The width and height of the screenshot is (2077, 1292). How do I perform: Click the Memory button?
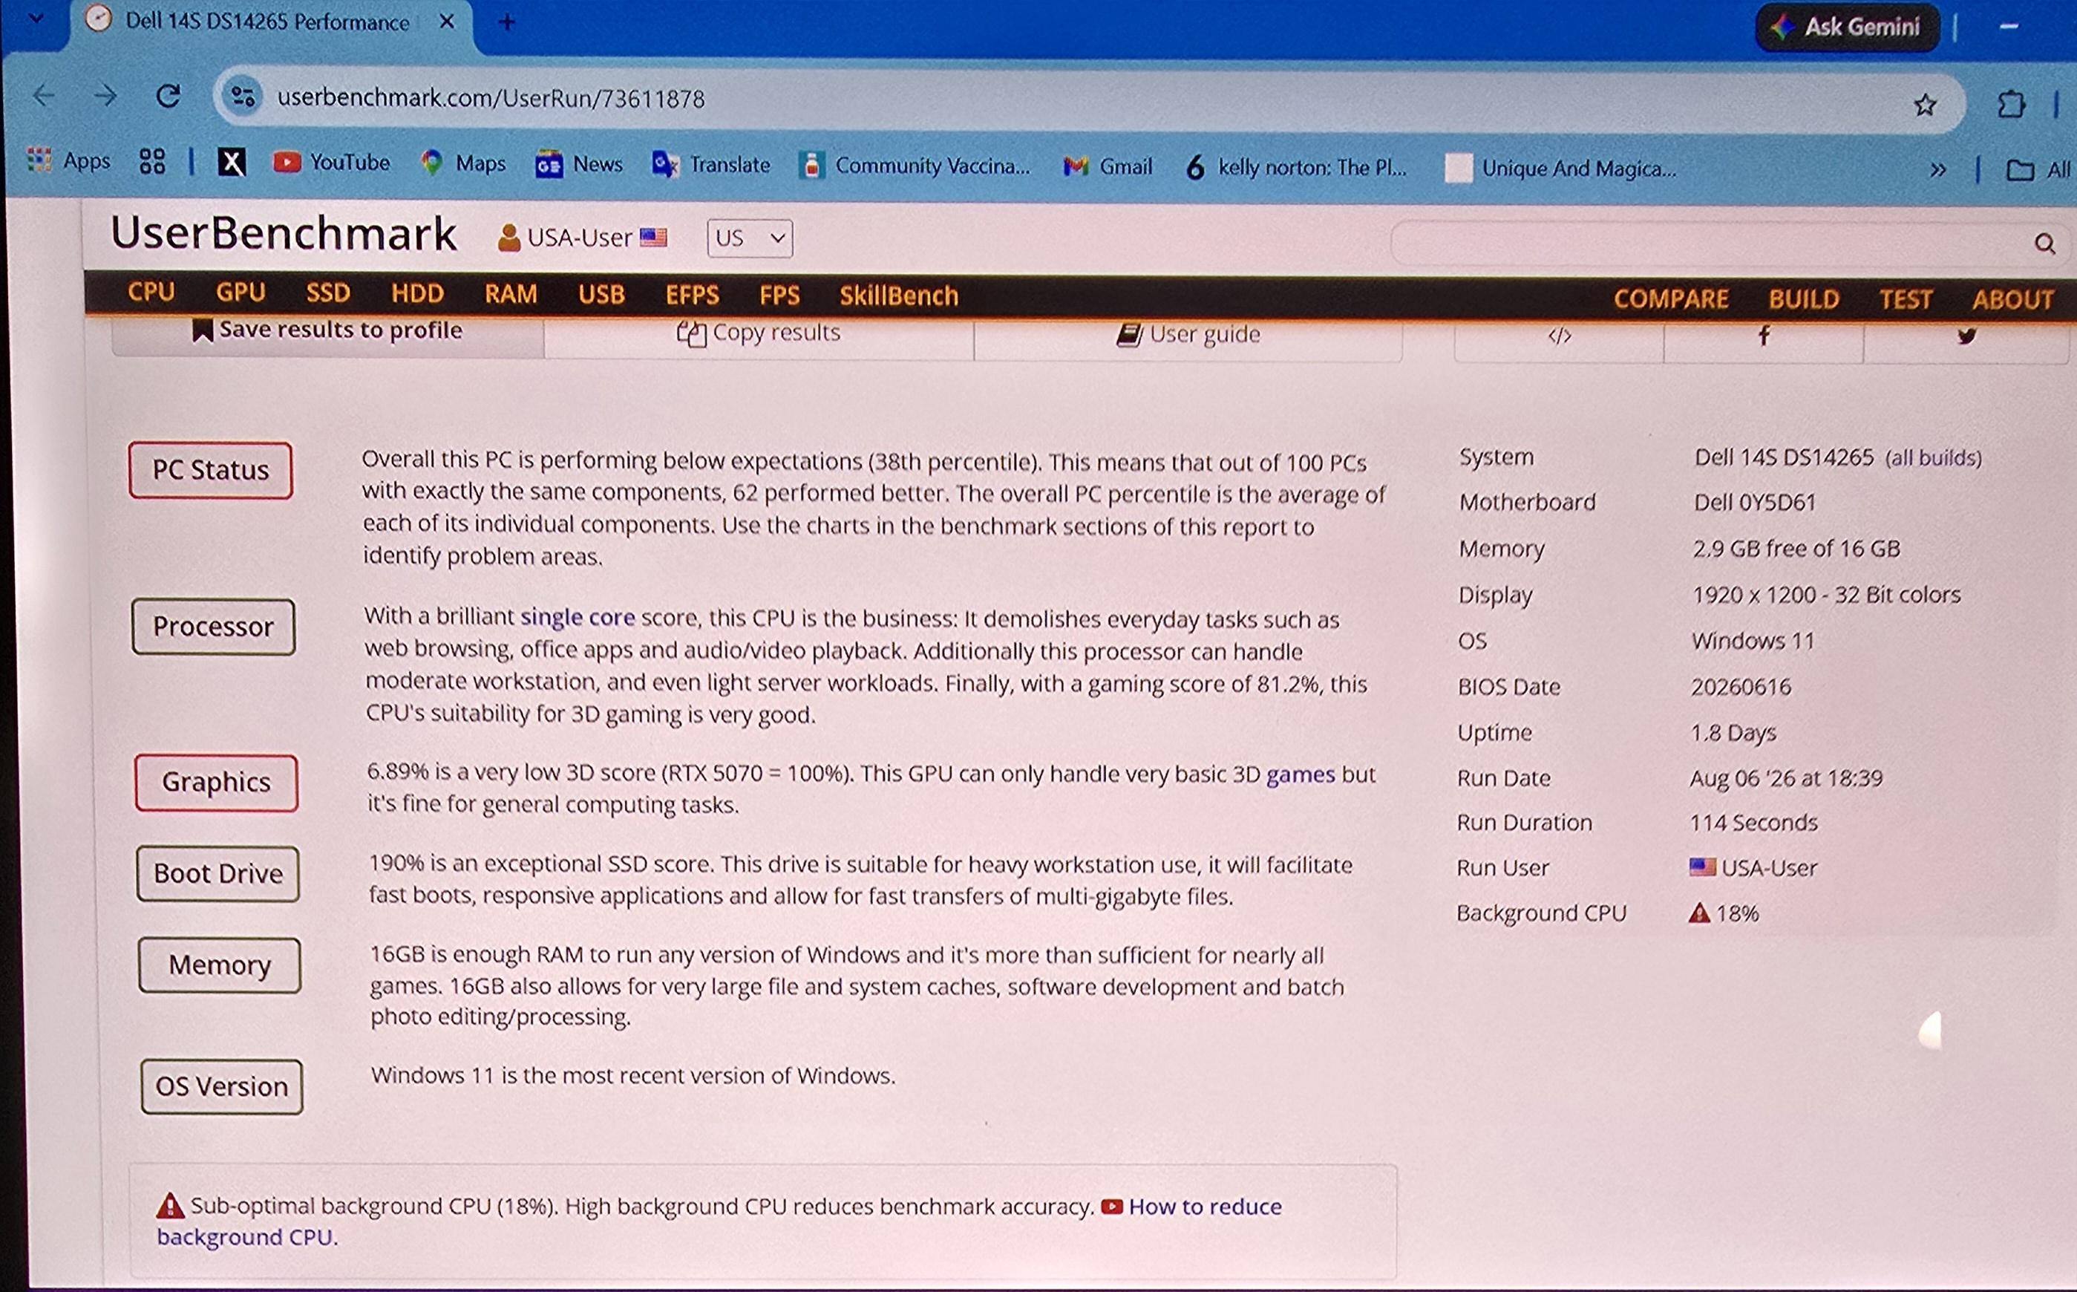[x=220, y=965]
